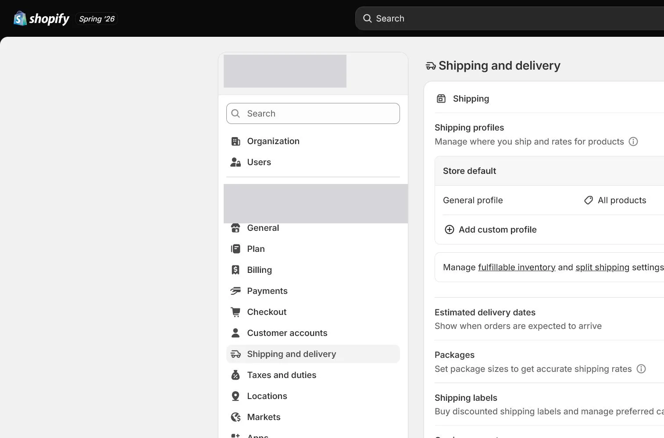
Task: Click the Customer accounts person icon
Action: click(236, 333)
